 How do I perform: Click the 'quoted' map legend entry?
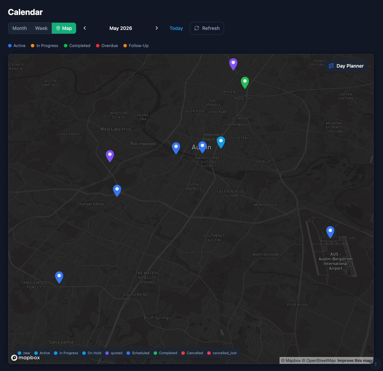[x=114, y=353]
